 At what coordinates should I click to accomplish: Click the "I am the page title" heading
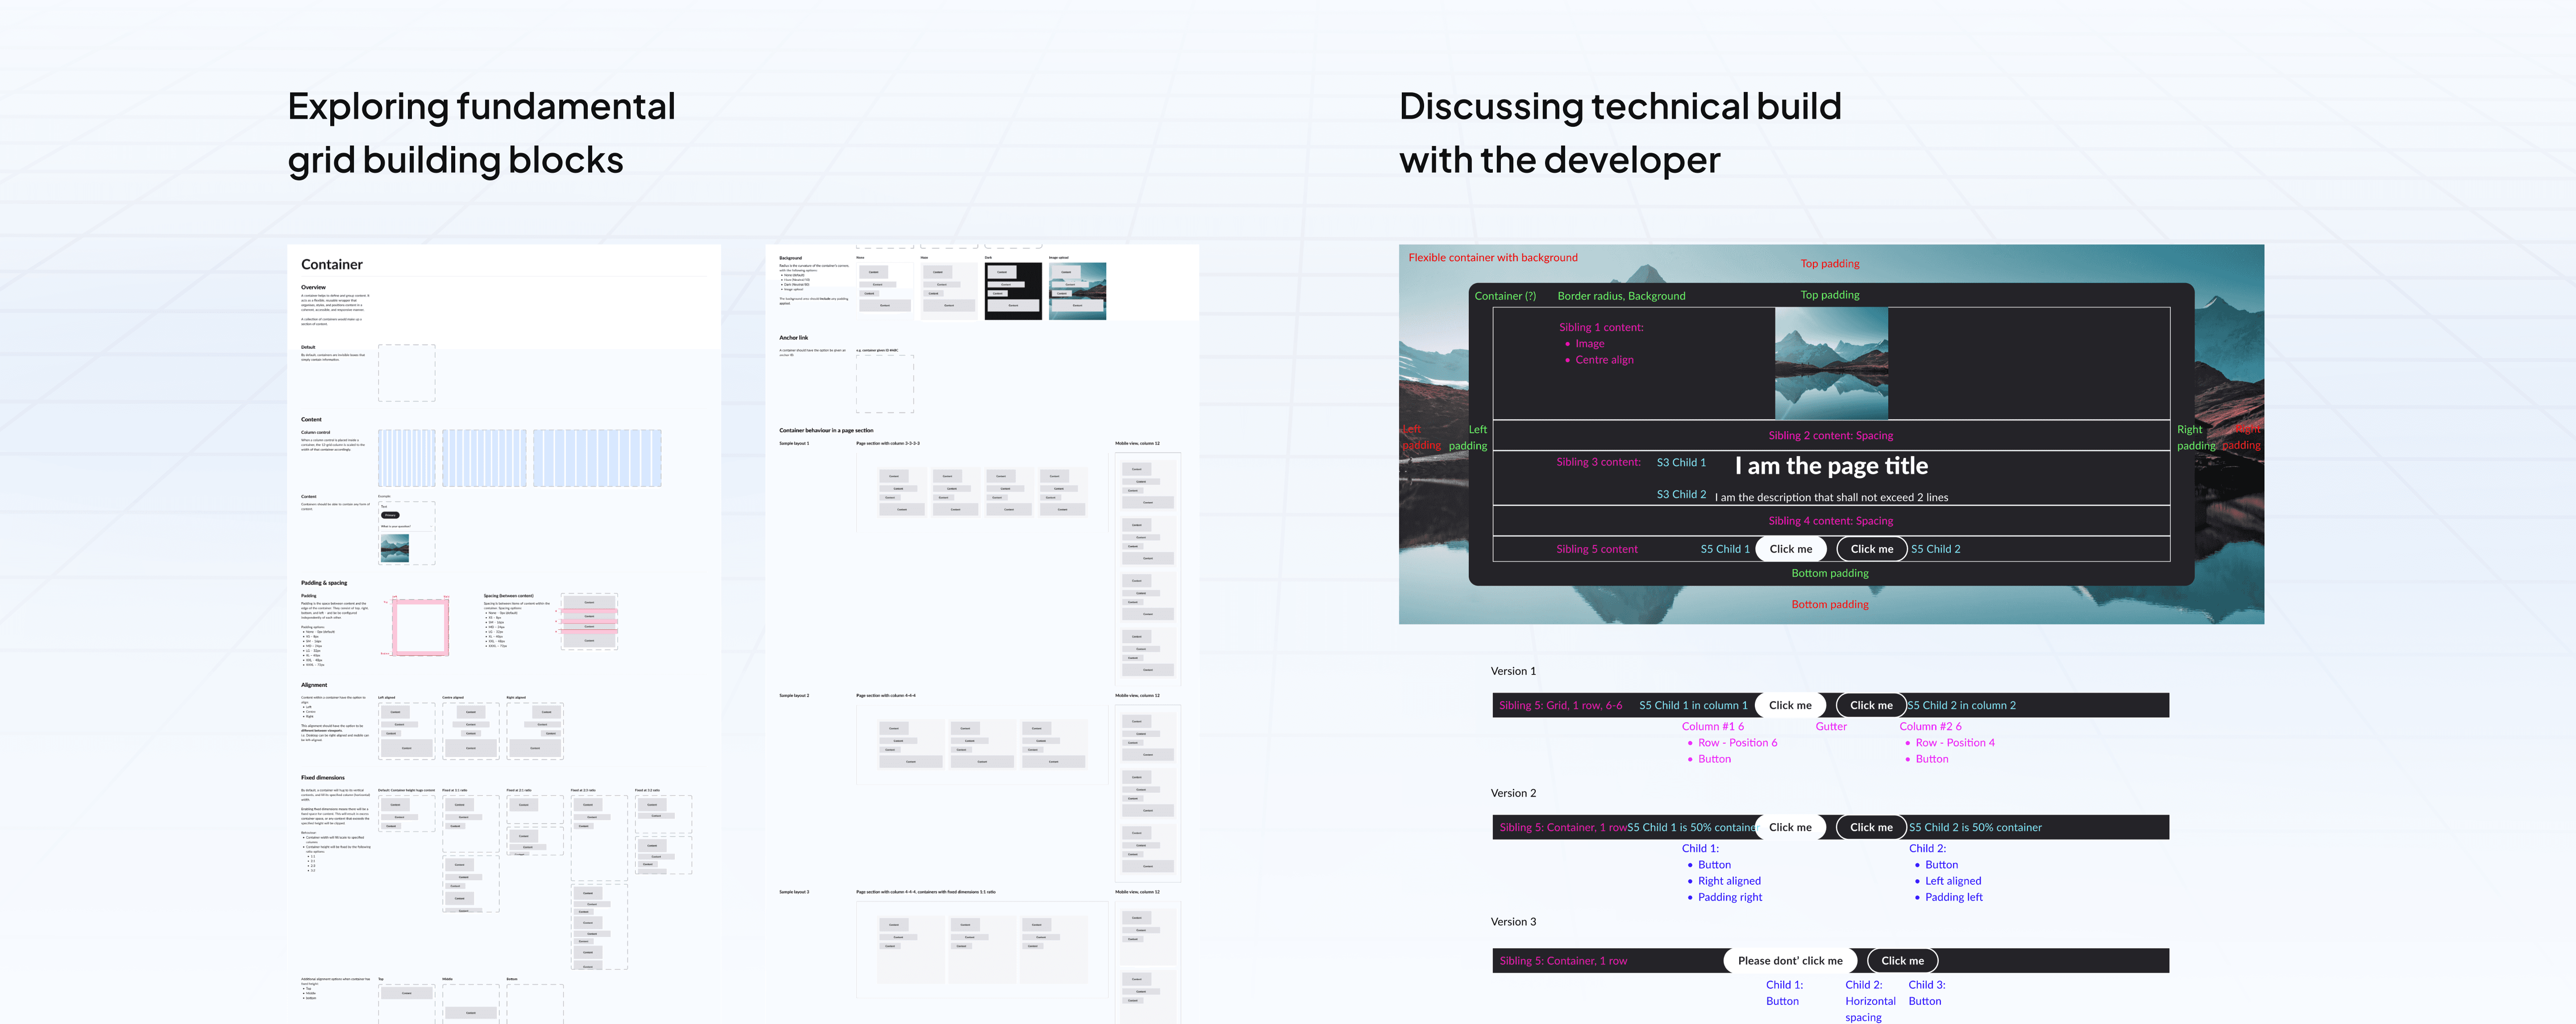tap(1831, 466)
